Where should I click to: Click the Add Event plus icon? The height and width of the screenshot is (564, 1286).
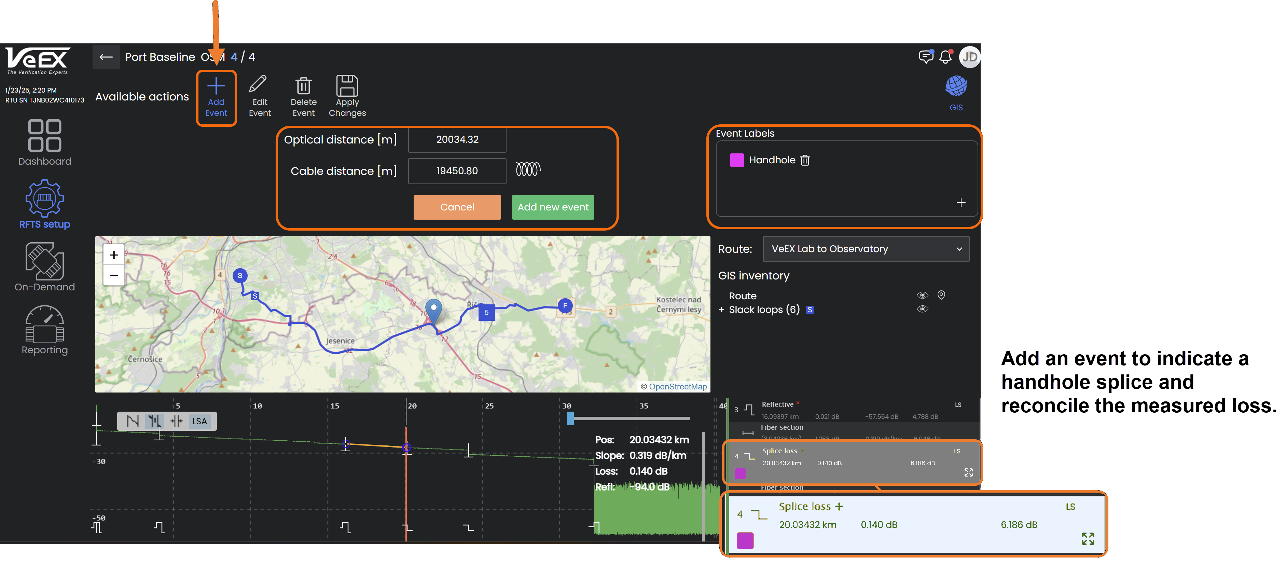pyautogui.click(x=216, y=86)
